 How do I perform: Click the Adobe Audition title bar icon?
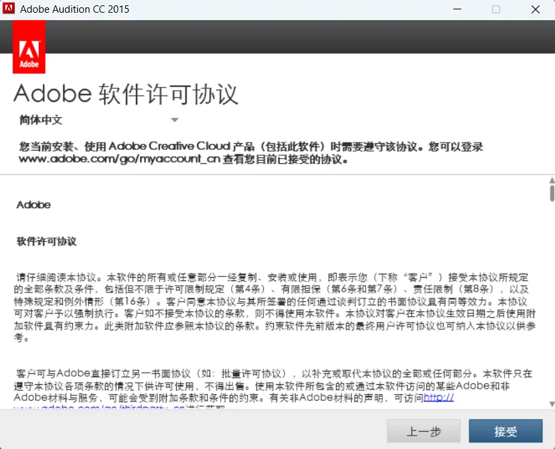(9, 9)
